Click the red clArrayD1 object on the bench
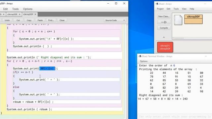Image resolution: width=212 pixels, height=119 pixels. [x=165, y=47]
